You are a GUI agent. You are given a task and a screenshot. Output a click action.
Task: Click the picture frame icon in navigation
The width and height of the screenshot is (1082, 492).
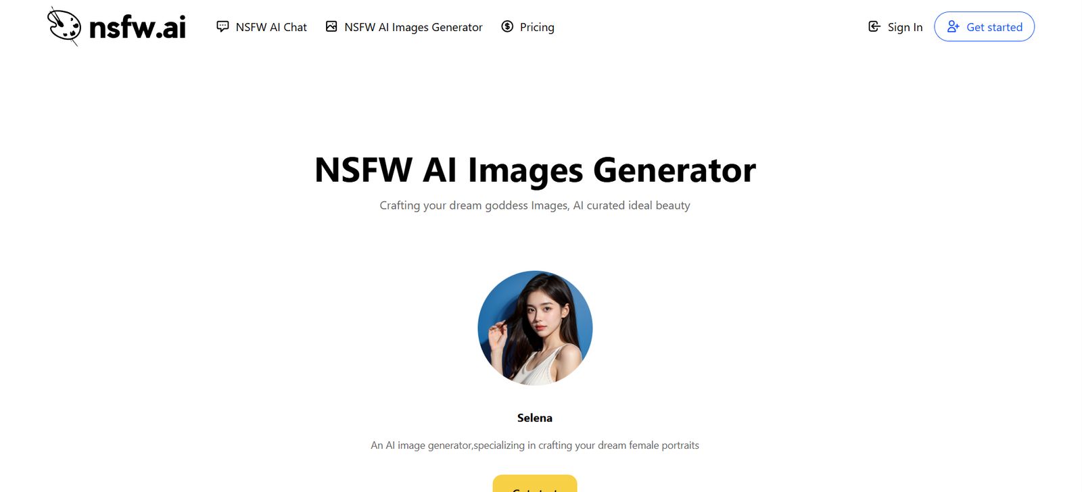point(331,26)
